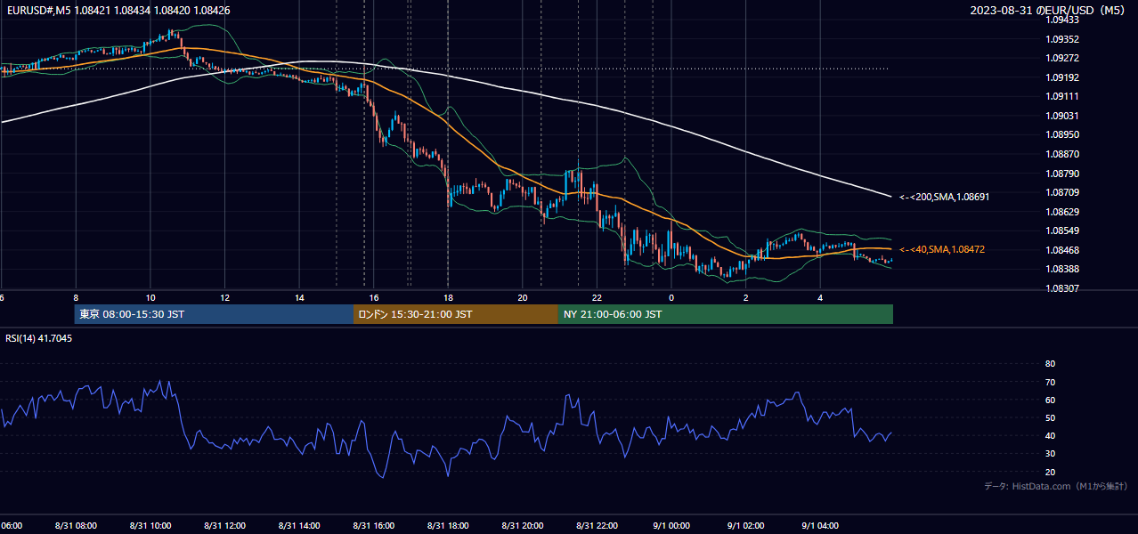
Task: Click hour tick 14 on price chart axis
Action: pyautogui.click(x=299, y=298)
